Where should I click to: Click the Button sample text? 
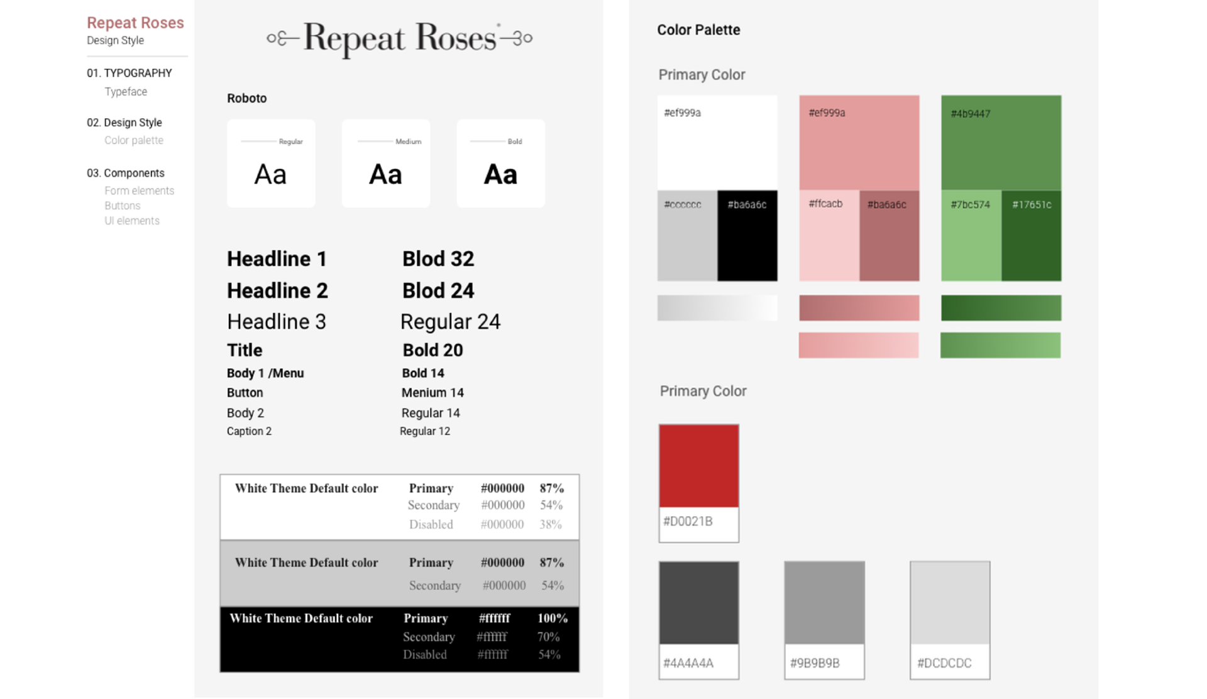point(245,393)
